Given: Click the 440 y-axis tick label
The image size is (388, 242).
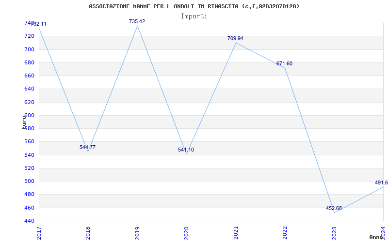Looking at the screenshot, I should click(x=29, y=221).
